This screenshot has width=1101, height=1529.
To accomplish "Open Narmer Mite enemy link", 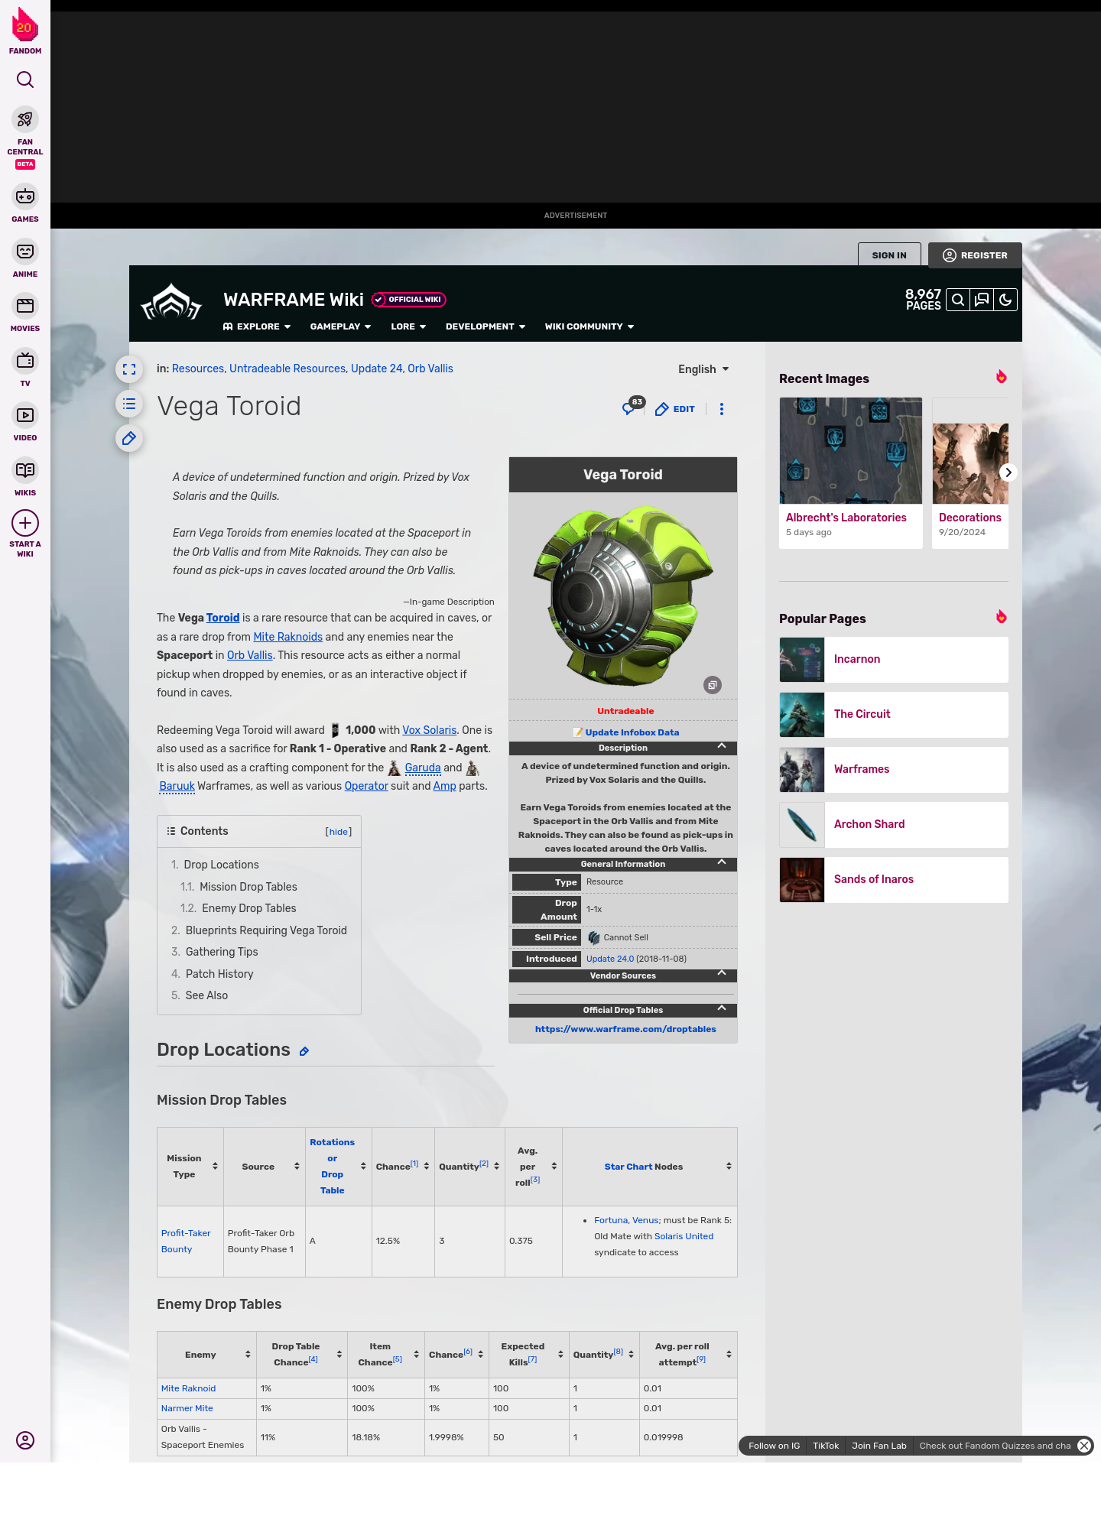I will click(x=187, y=1408).
